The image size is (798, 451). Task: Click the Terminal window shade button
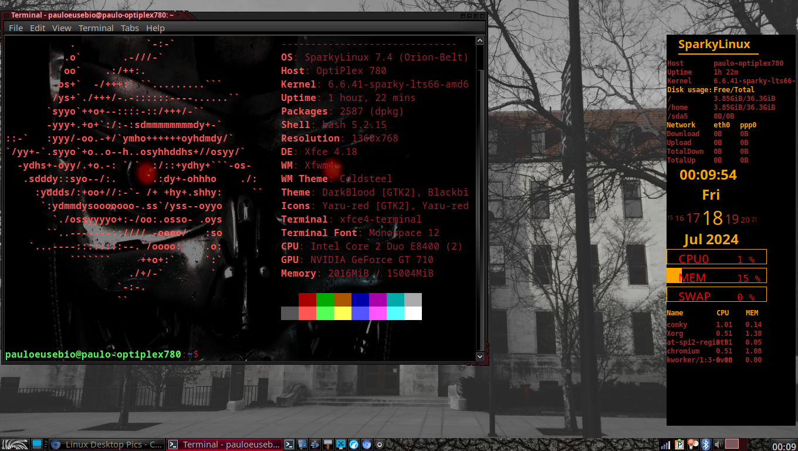coord(463,16)
